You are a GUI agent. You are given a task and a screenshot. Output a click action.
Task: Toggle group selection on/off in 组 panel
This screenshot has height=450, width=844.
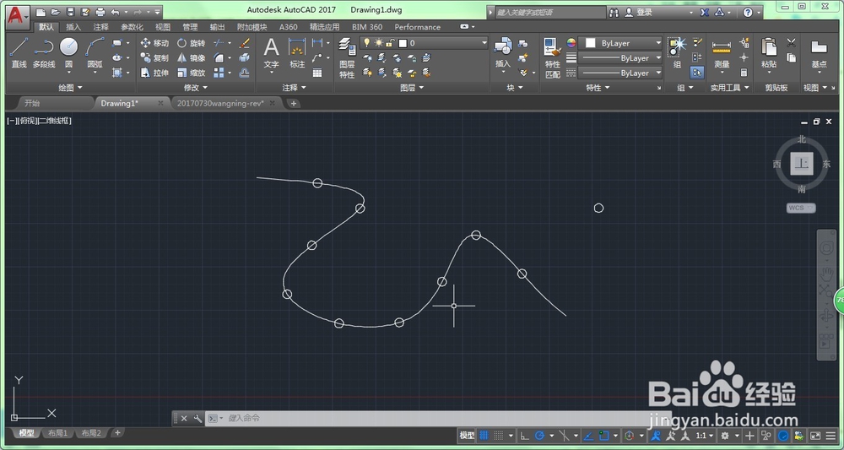click(698, 72)
